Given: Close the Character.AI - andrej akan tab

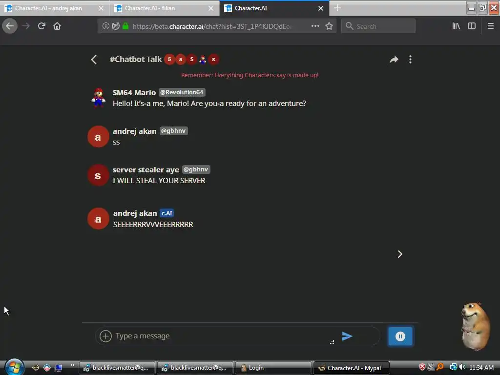Looking at the screenshot, I should pyautogui.click(x=101, y=9).
